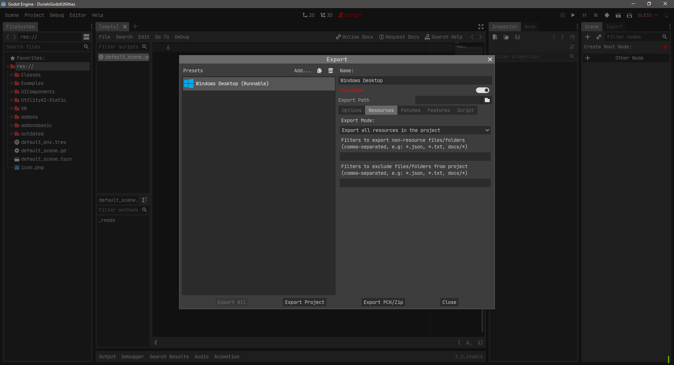
Task: Switch to the Node tab
Action: (530, 27)
